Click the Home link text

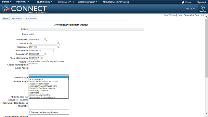tap(188, 2)
